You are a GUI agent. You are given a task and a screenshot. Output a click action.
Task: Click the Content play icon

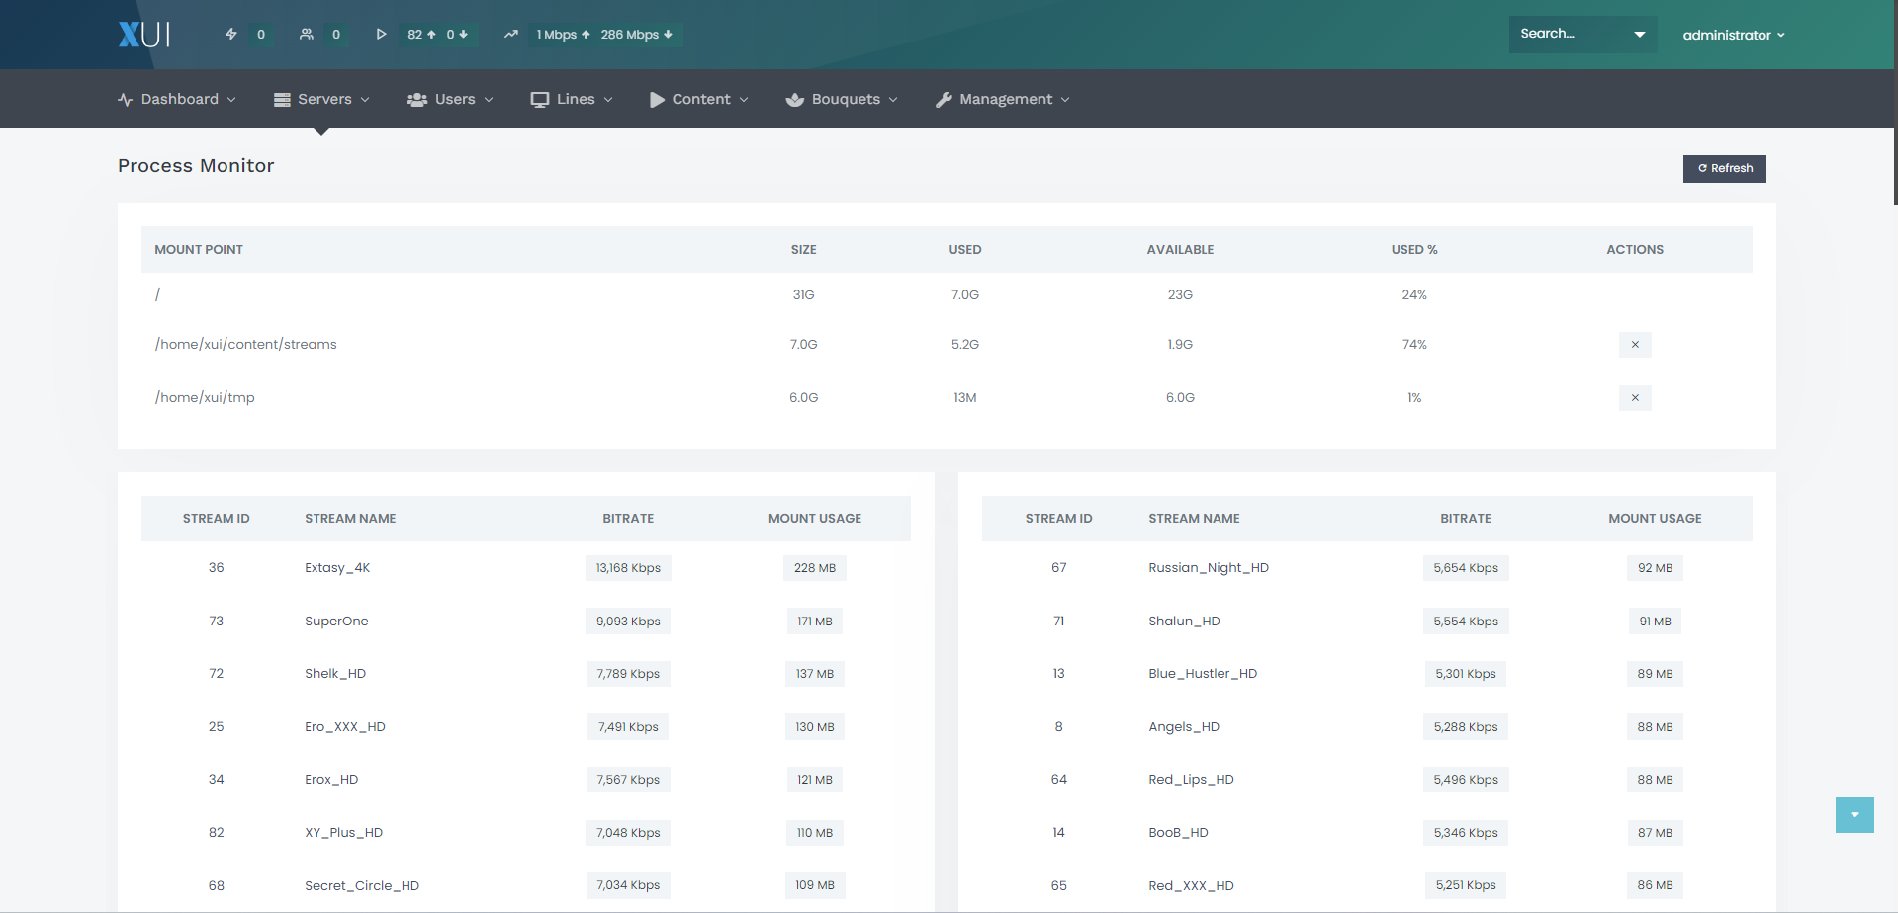pos(657,99)
